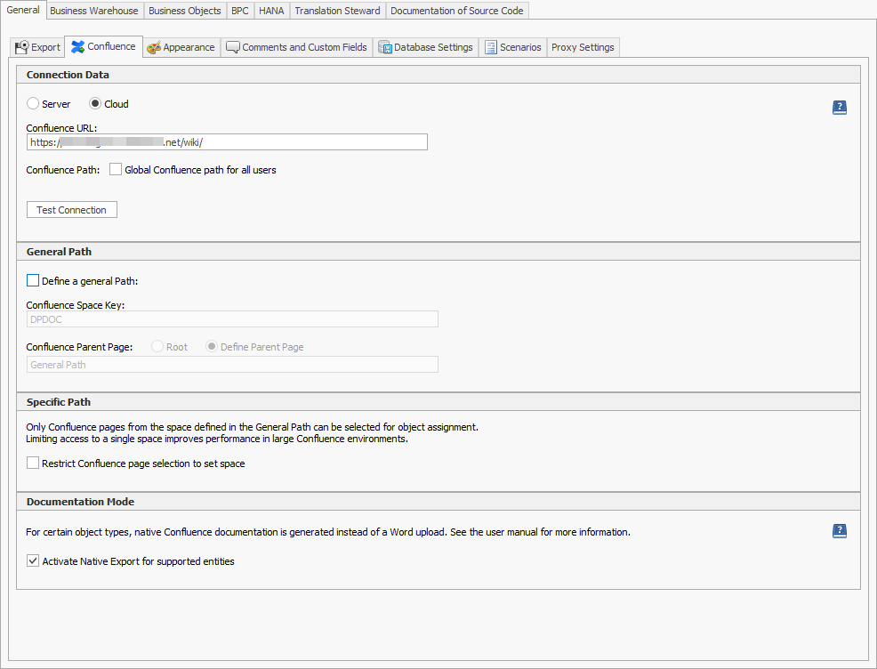This screenshot has width=877, height=669.
Task: Open Comments and Custom Fields tab
Action: coord(296,47)
